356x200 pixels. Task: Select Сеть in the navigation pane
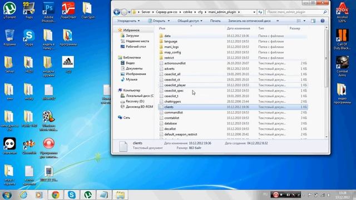[126, 117]
